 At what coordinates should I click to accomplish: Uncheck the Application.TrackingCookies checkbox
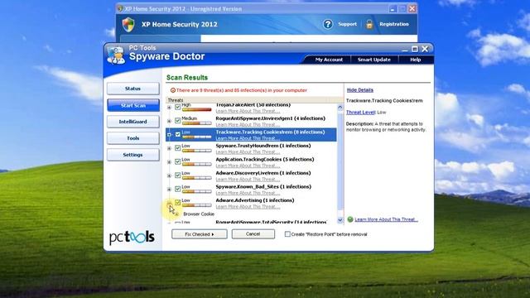pyautogui.click(x=177, y=161)
